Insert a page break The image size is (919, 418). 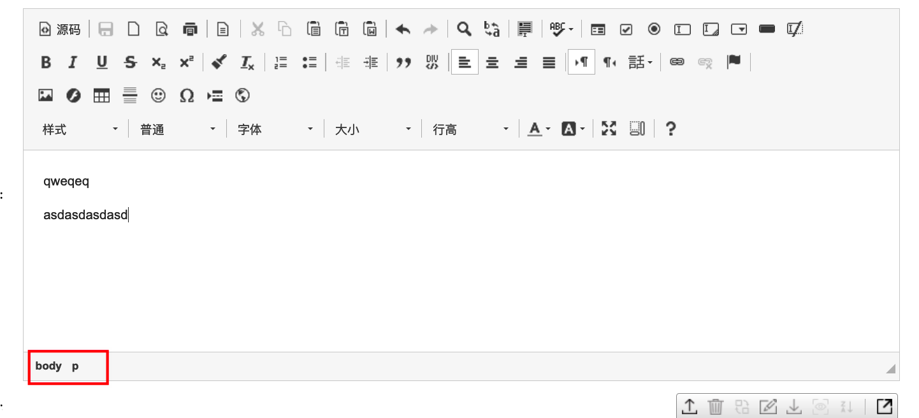215,96
